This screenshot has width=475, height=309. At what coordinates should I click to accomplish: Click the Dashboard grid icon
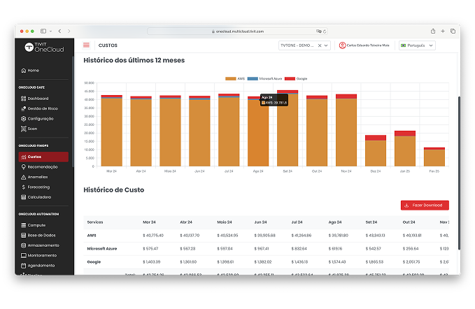point(23,99)
